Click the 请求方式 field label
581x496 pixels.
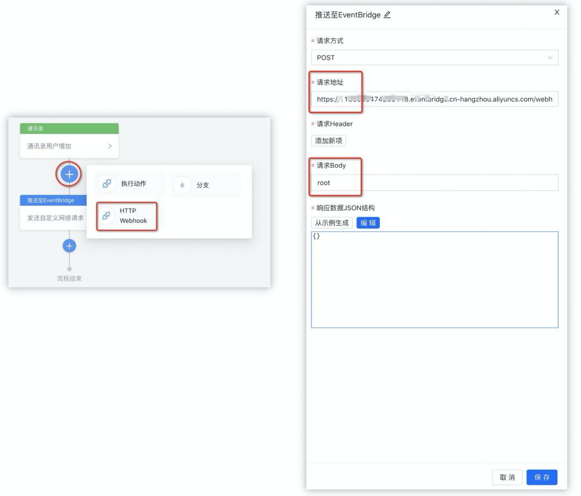(330, 41)
